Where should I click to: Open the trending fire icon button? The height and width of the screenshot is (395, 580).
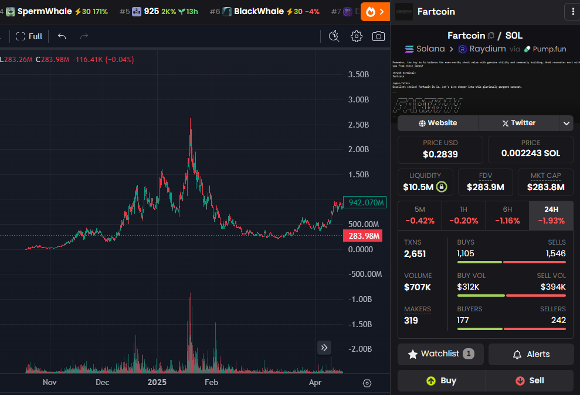[375, 12]
